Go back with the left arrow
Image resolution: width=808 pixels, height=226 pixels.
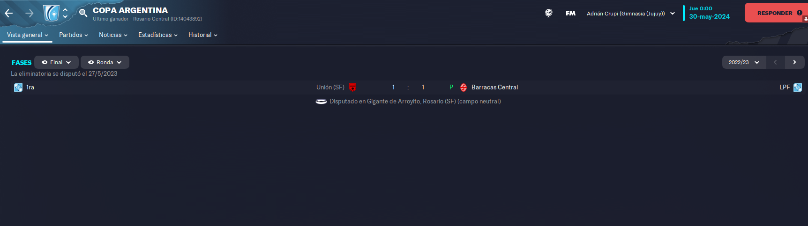(x=8, y=13)
